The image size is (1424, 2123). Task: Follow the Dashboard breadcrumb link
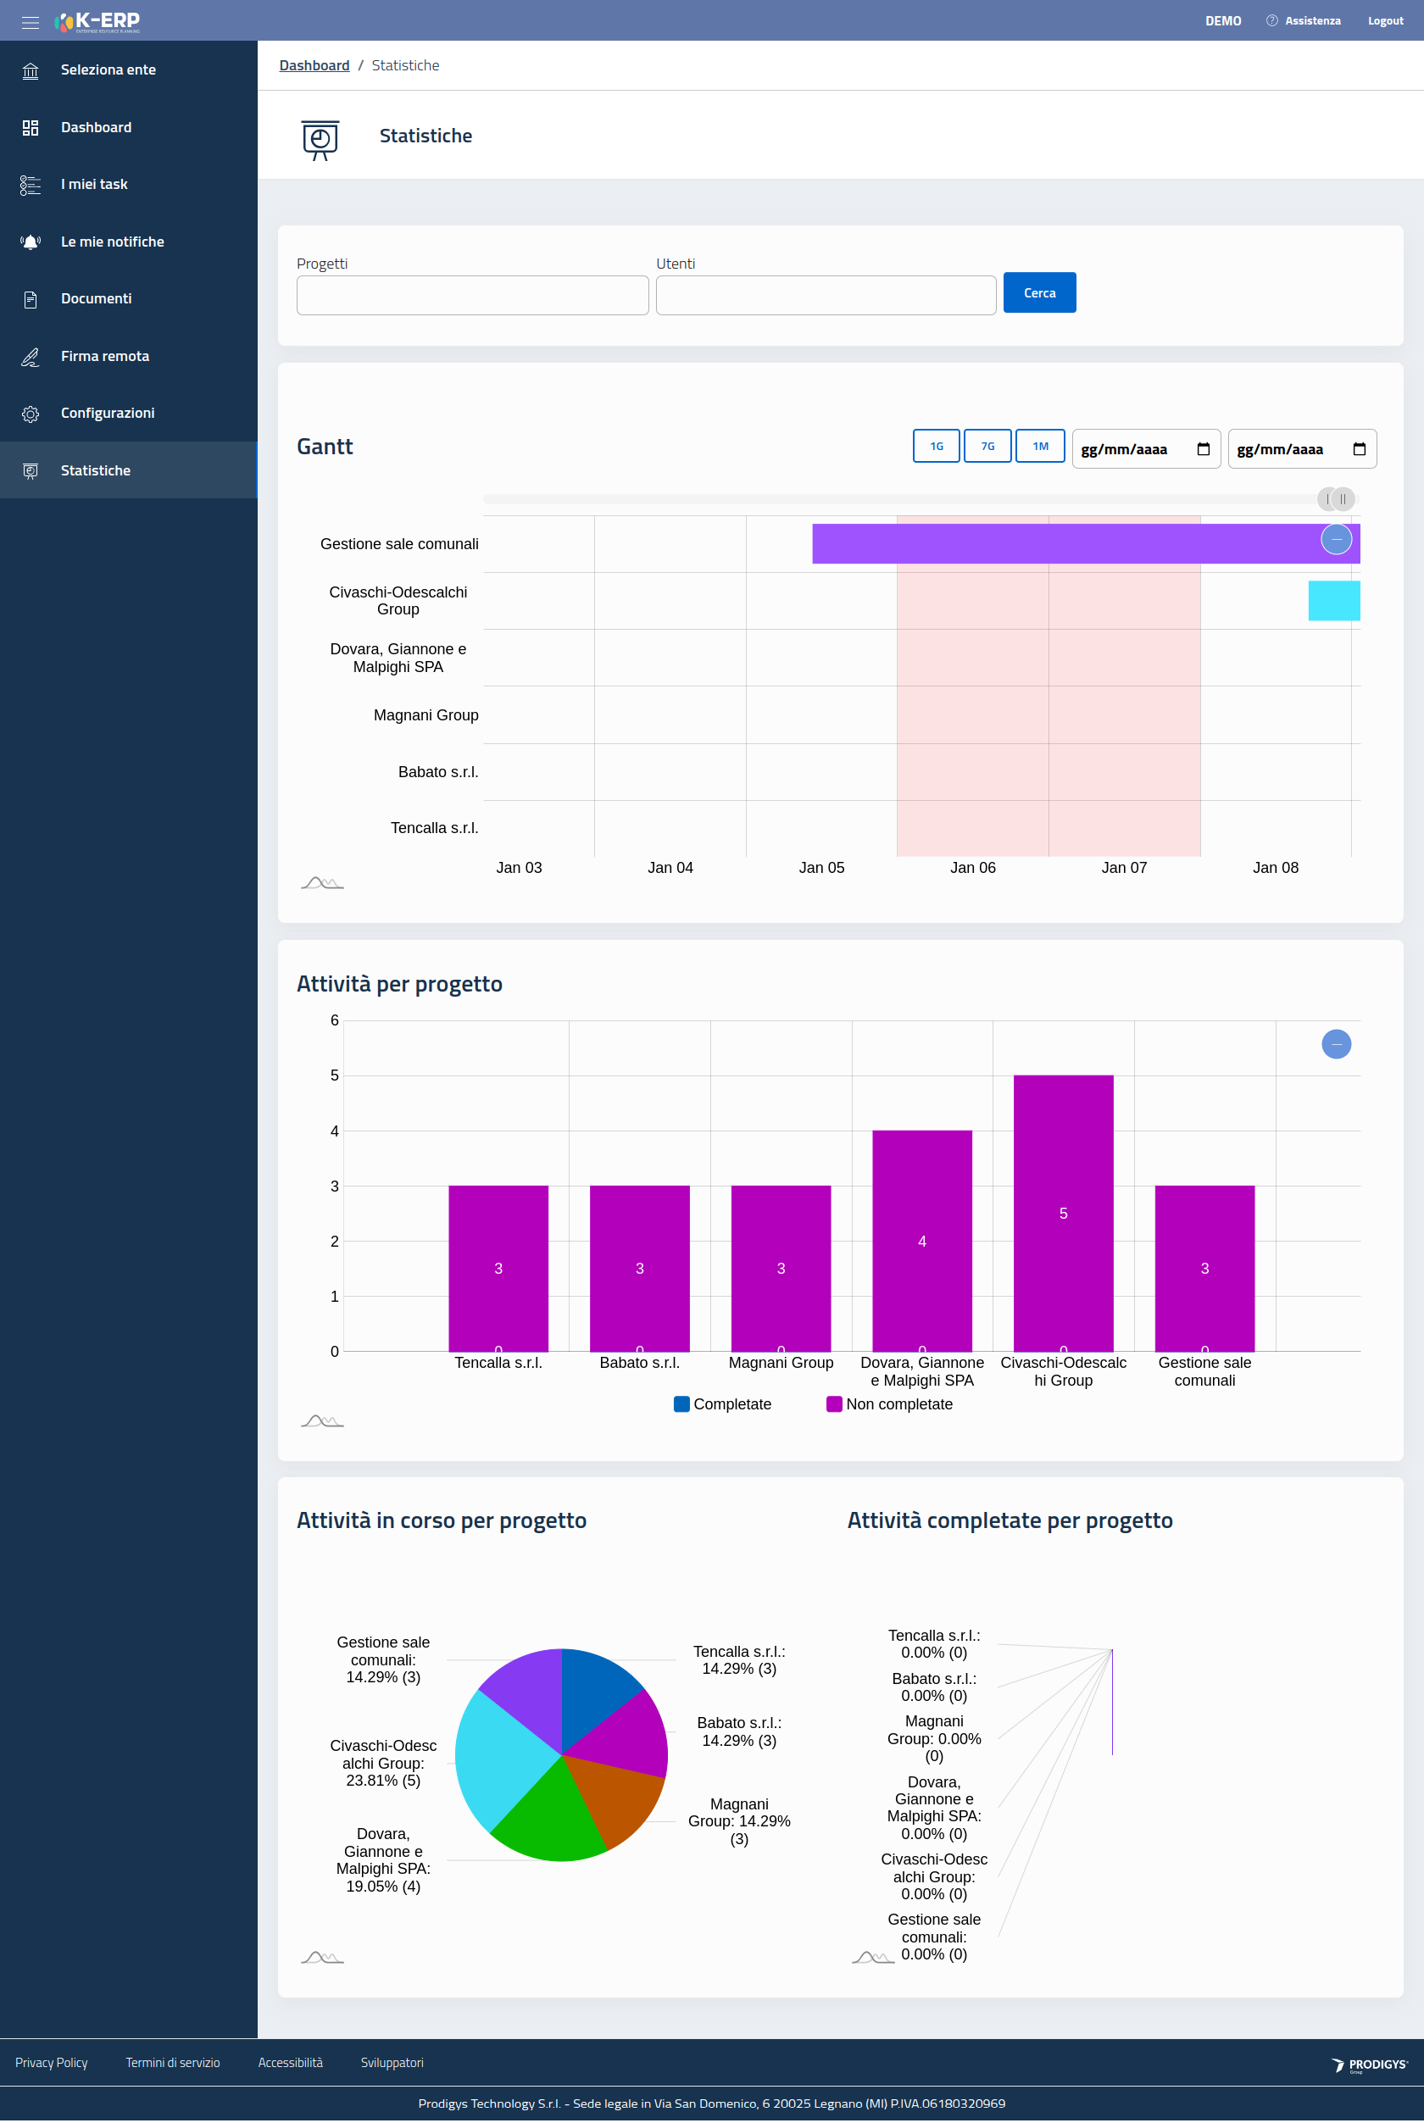314,65
